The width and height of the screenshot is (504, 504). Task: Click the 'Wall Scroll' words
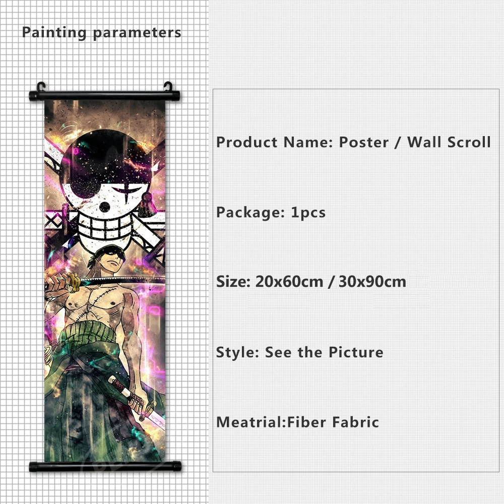click(x=449, y=142)
